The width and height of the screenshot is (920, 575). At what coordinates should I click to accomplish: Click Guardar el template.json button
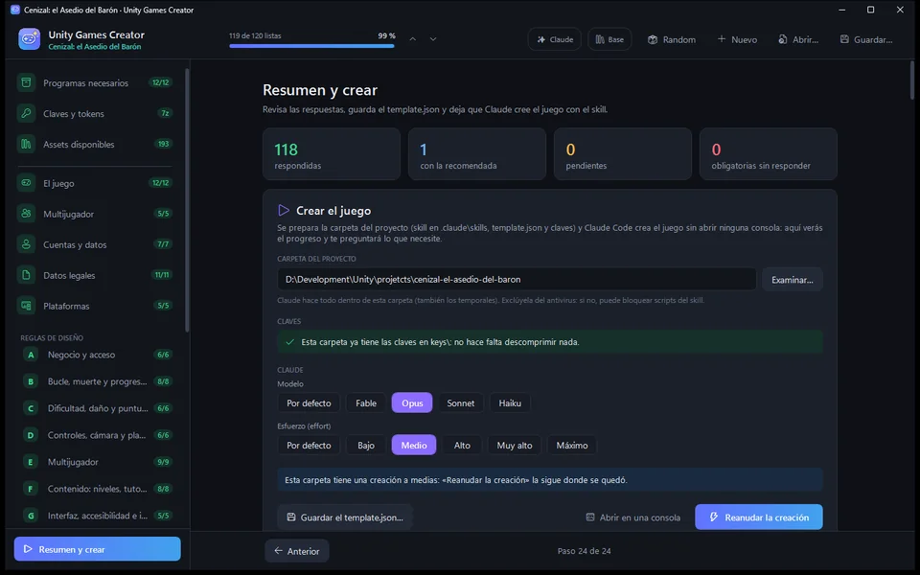345,517
